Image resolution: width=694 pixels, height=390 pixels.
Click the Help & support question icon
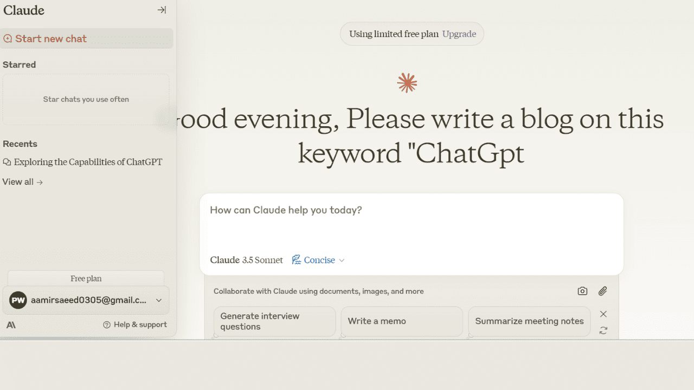[x=107, y=325]
